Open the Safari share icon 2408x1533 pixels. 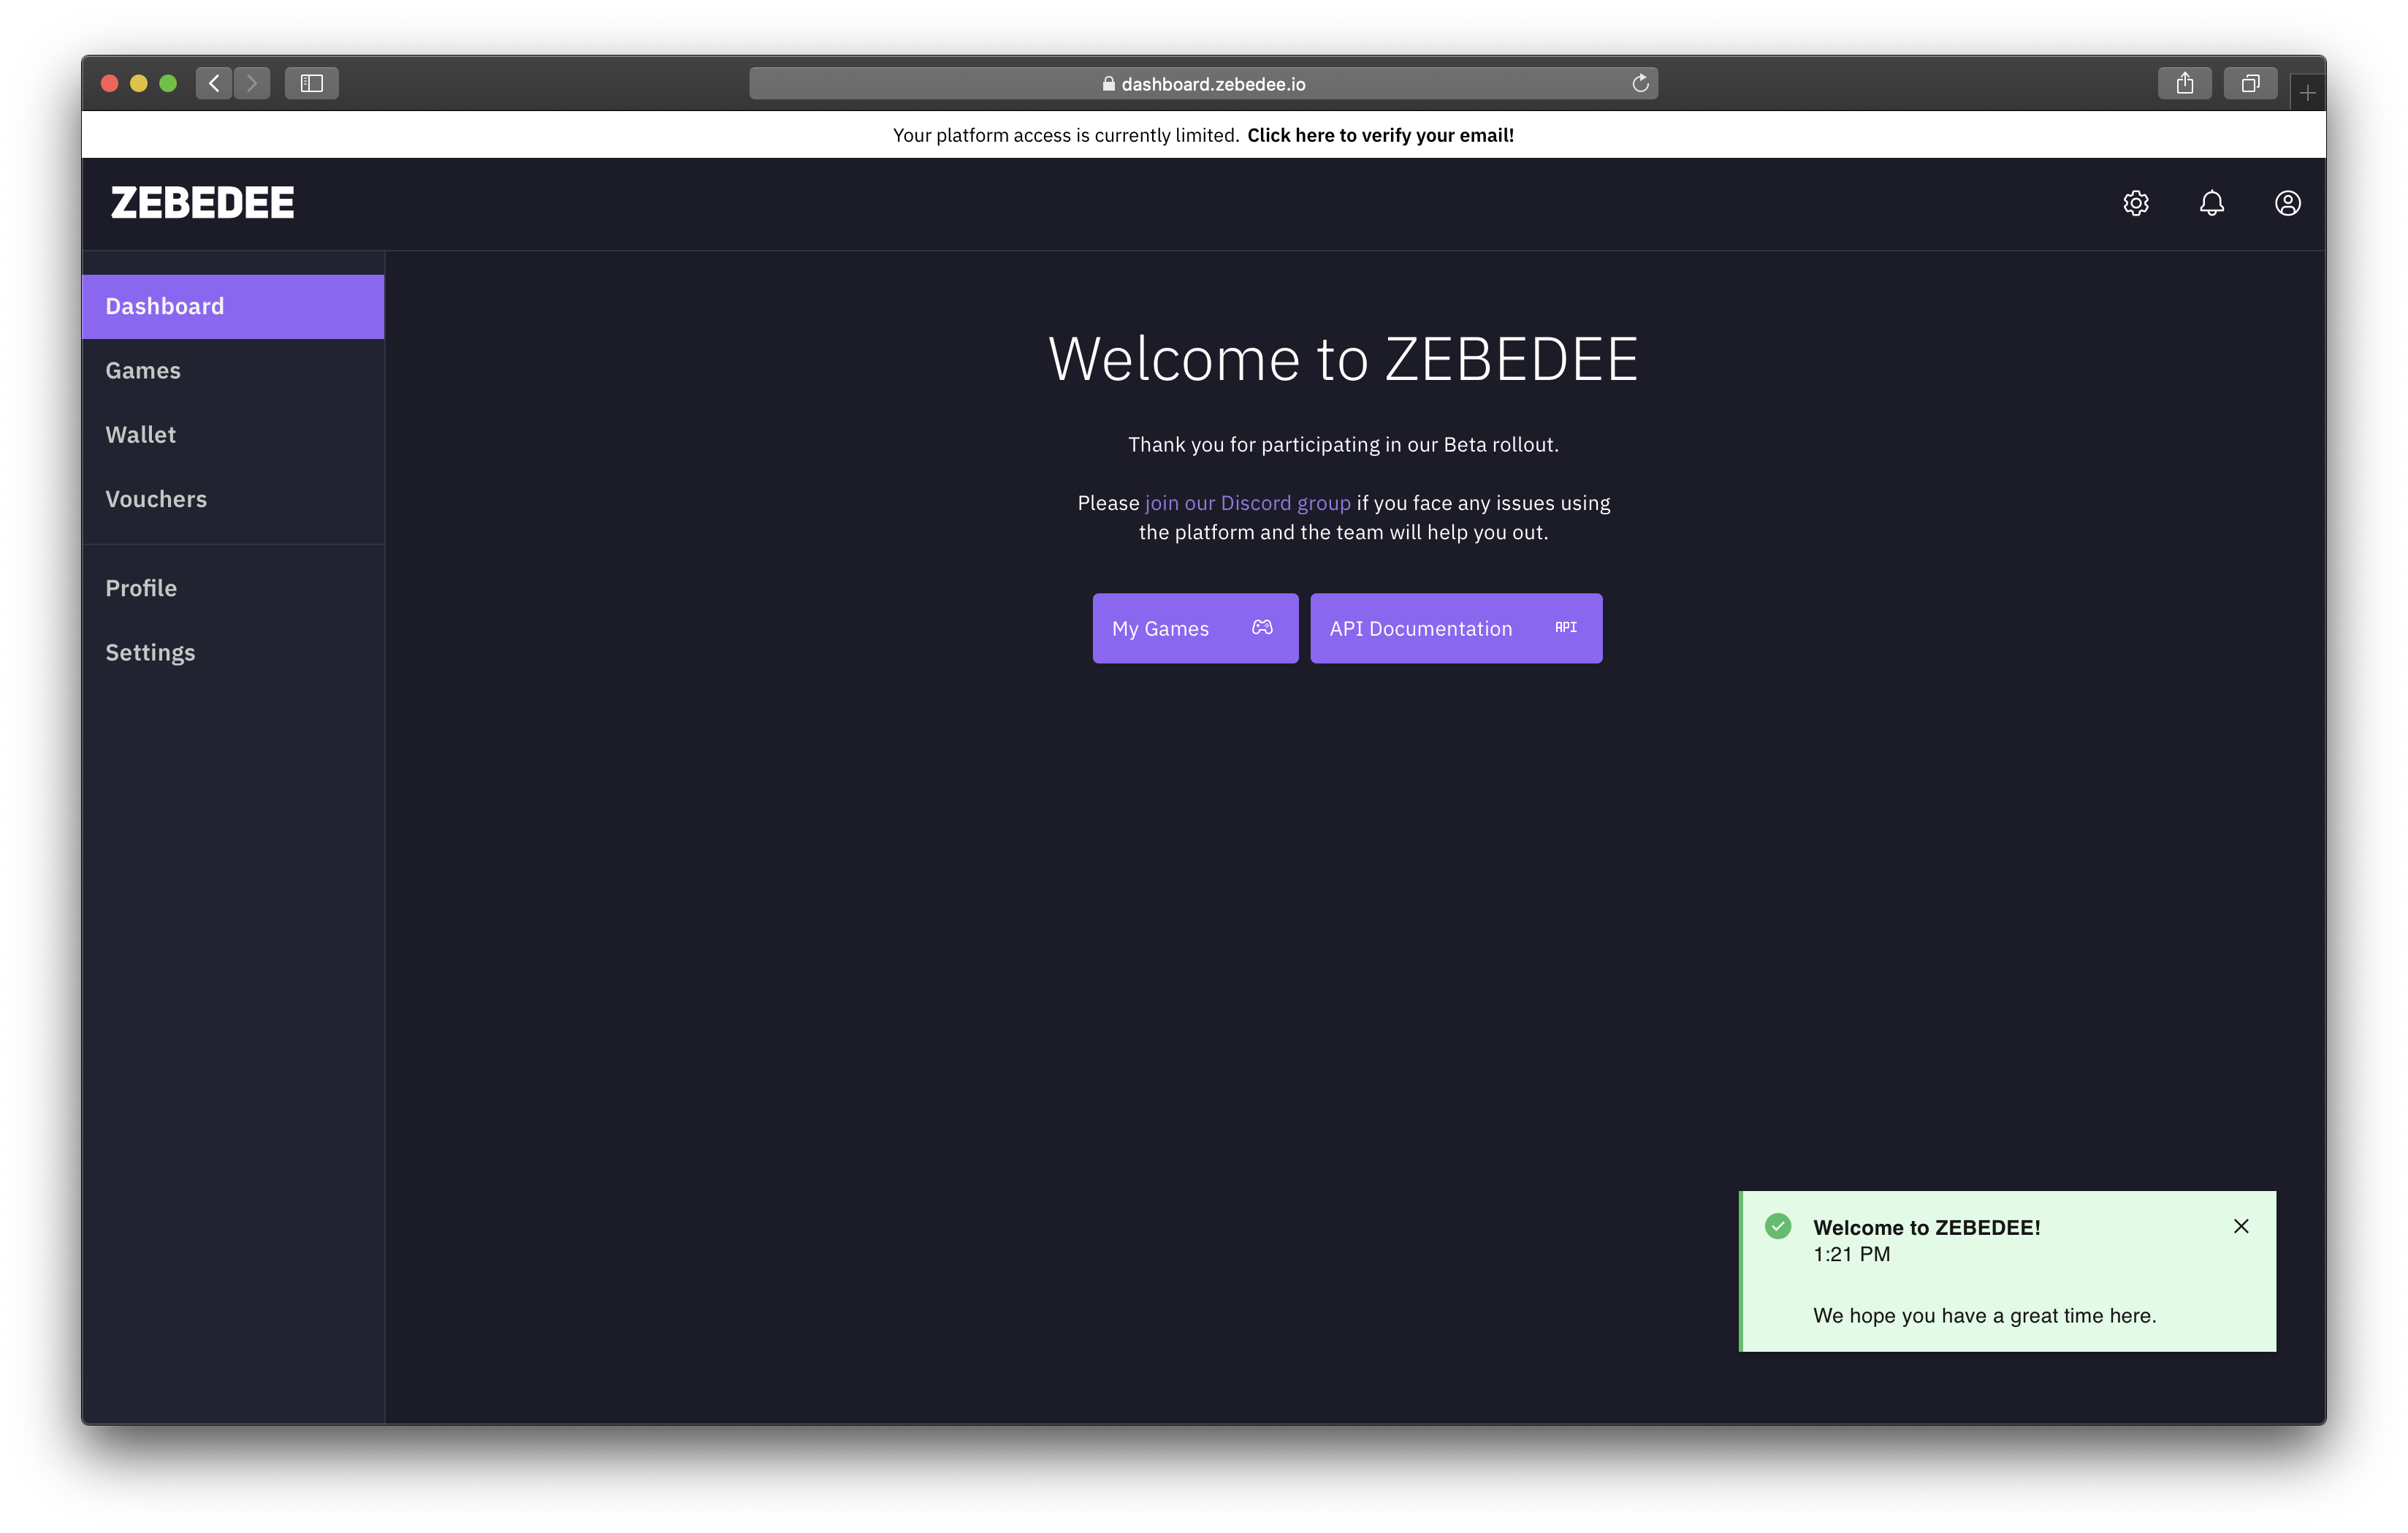pyautogui.click(x=2185, y=83)
